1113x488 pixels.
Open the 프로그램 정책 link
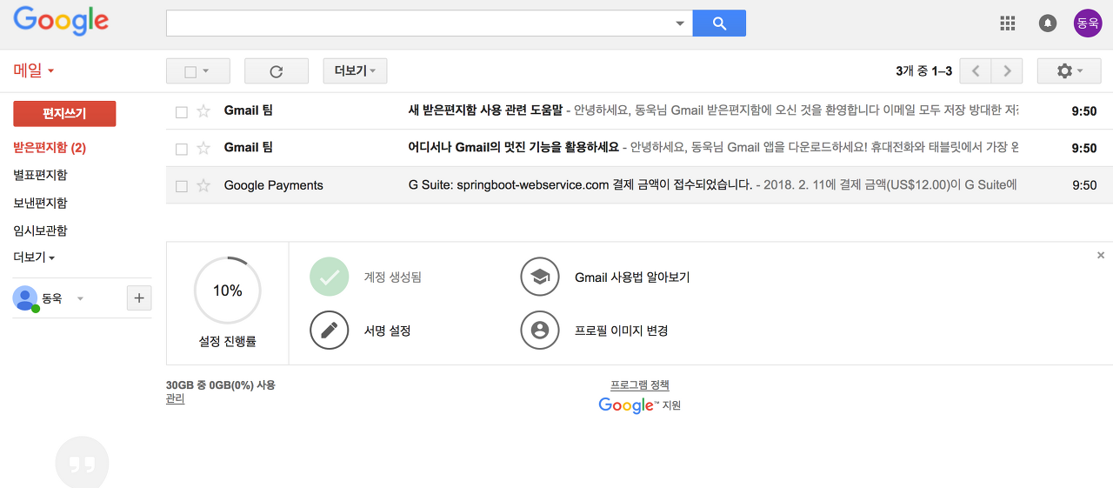point(640,385)
